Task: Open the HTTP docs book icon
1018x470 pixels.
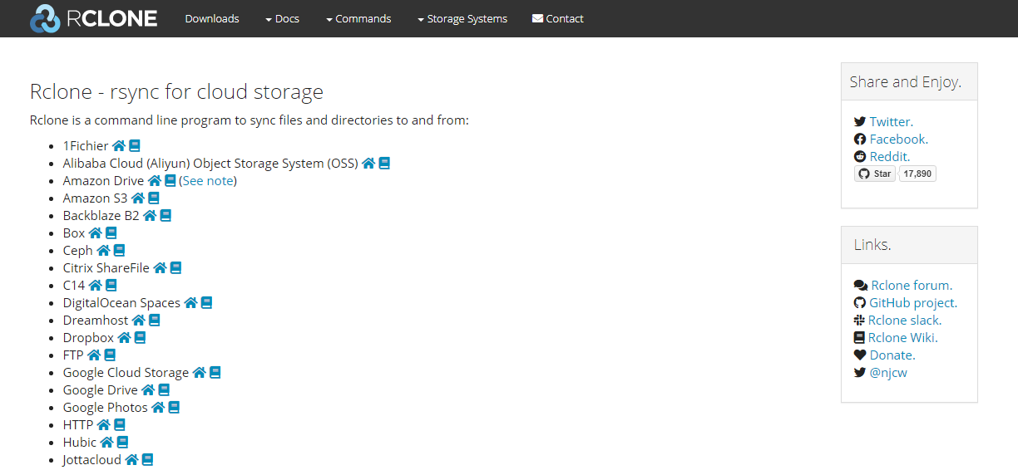Action: tap(119, 425)
